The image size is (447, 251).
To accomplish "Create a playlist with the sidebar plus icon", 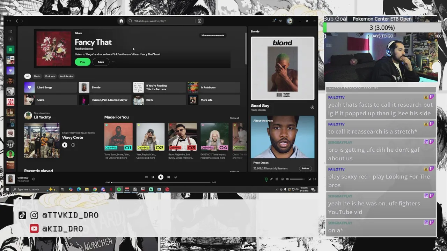I will pyautogui.click(x=10, y=39).
